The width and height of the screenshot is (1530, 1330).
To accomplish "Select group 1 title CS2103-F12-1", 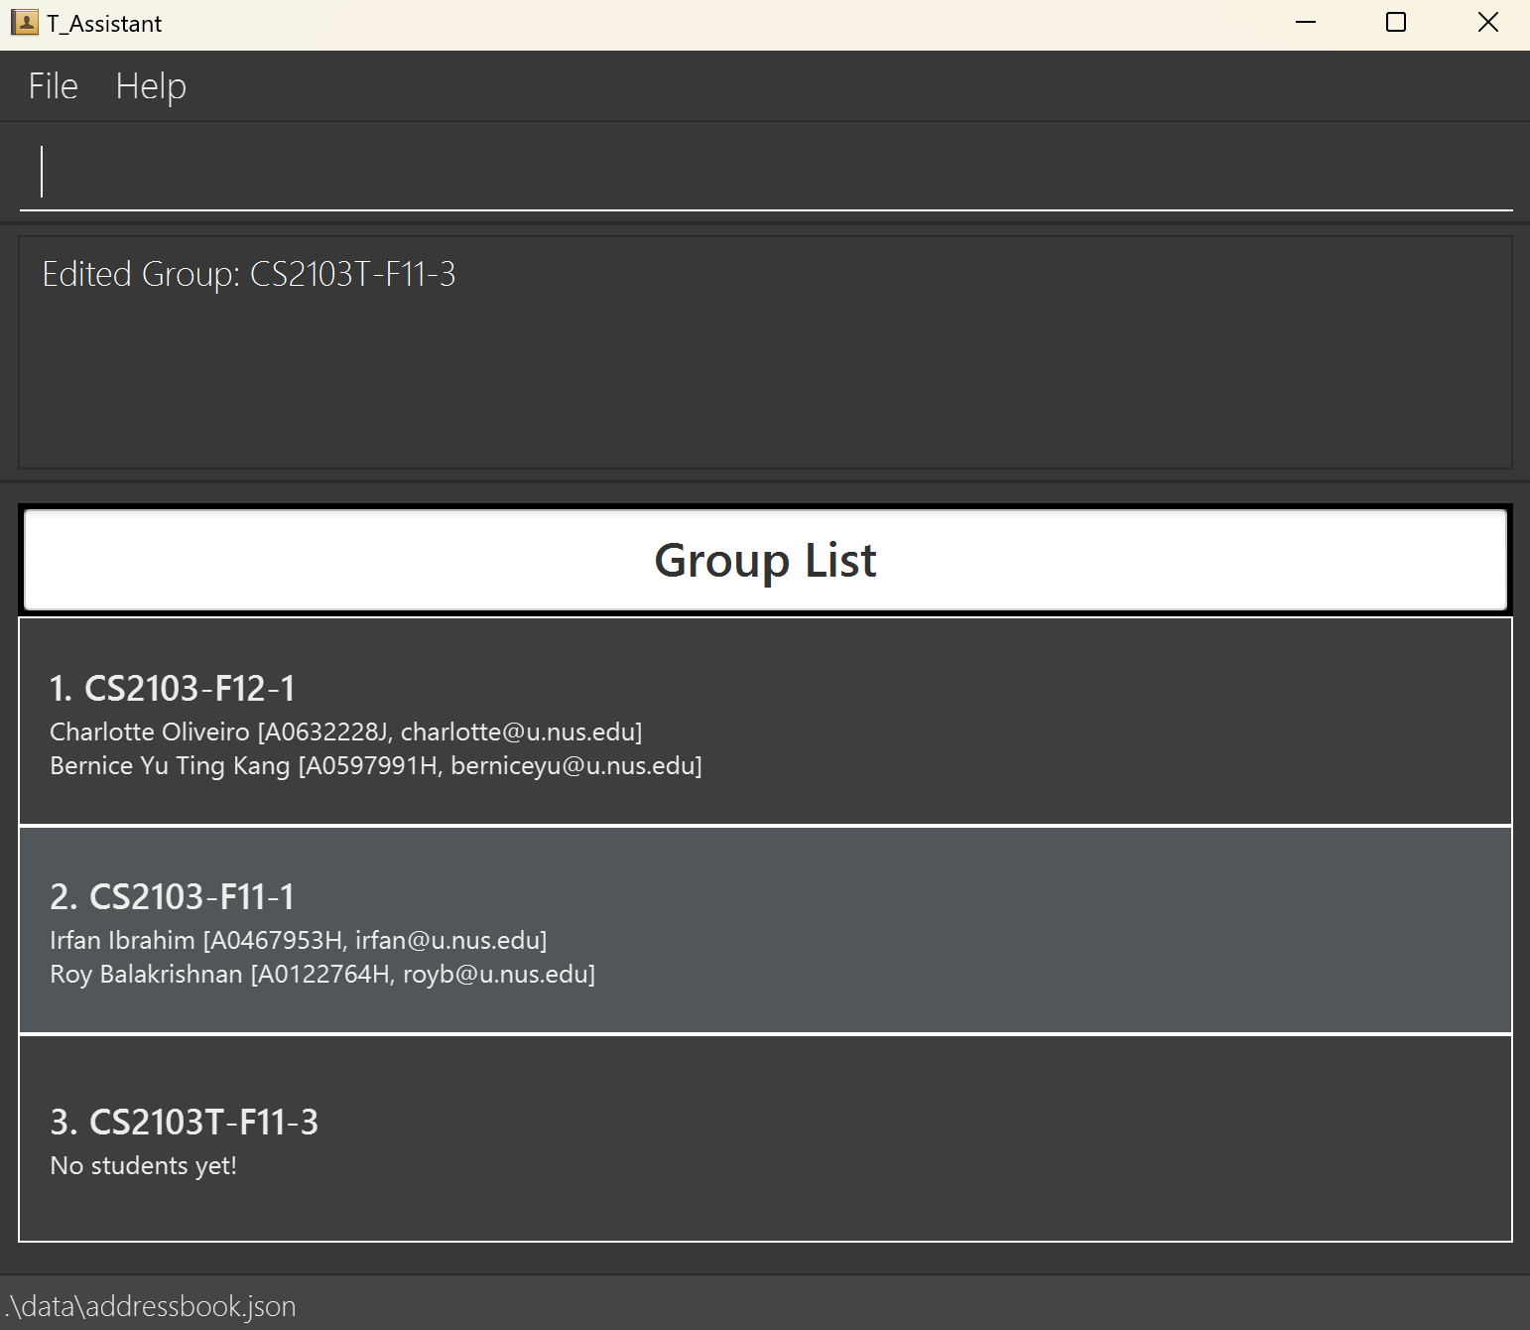I will click(173, 688).
